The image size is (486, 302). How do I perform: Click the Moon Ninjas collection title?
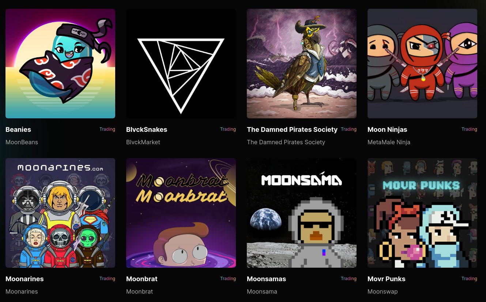387,130
